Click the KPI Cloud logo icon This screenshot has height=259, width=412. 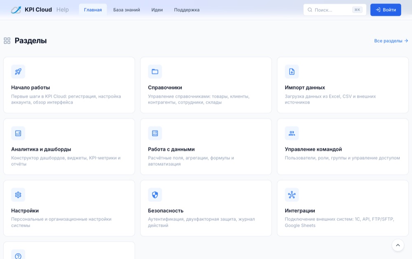coord(16,10)
